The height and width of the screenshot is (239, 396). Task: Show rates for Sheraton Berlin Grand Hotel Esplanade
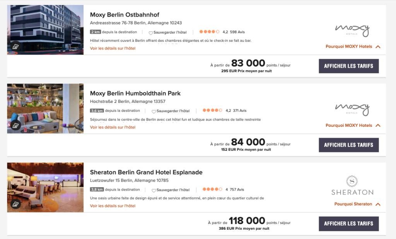tap(348, 224)
